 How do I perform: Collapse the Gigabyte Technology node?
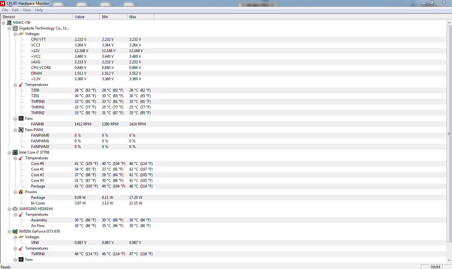(9, 29)
